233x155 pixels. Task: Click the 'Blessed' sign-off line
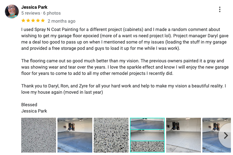(29, 104)
